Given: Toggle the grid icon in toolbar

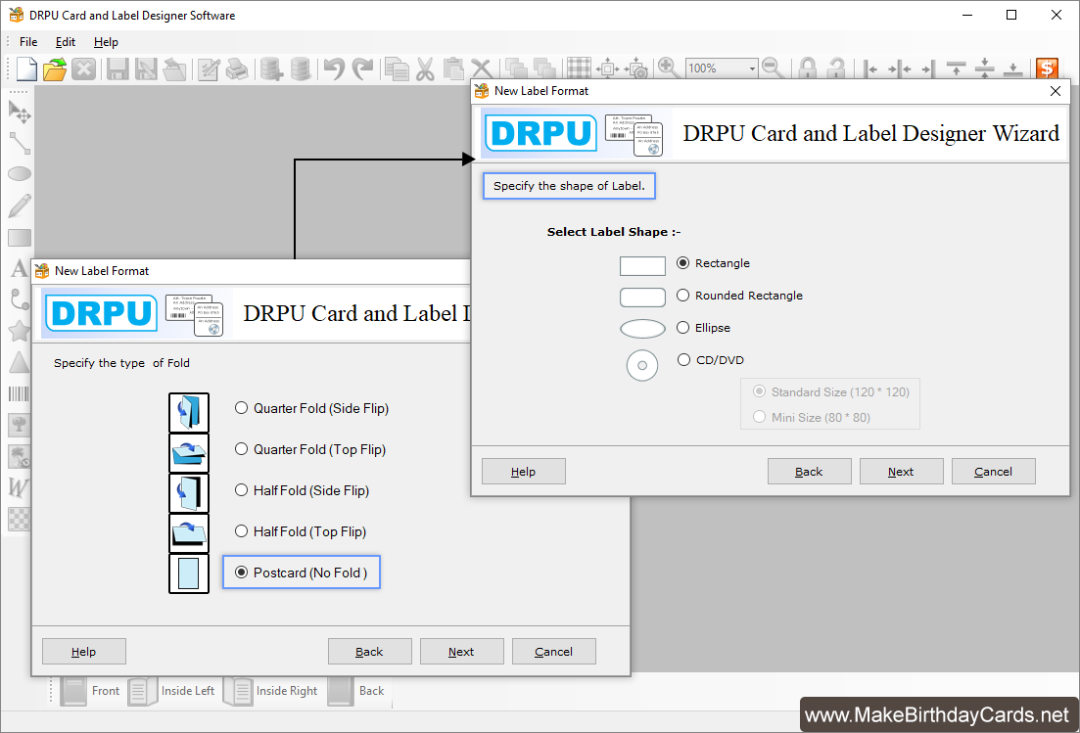Looking at the screenshot, I should pyautogui.click(x=579, y=69).
